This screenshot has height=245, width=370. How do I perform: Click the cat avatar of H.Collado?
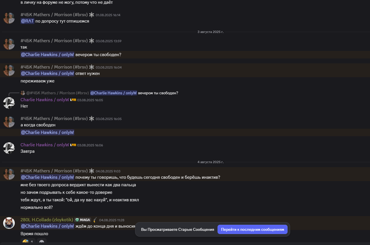pos(9,223)
